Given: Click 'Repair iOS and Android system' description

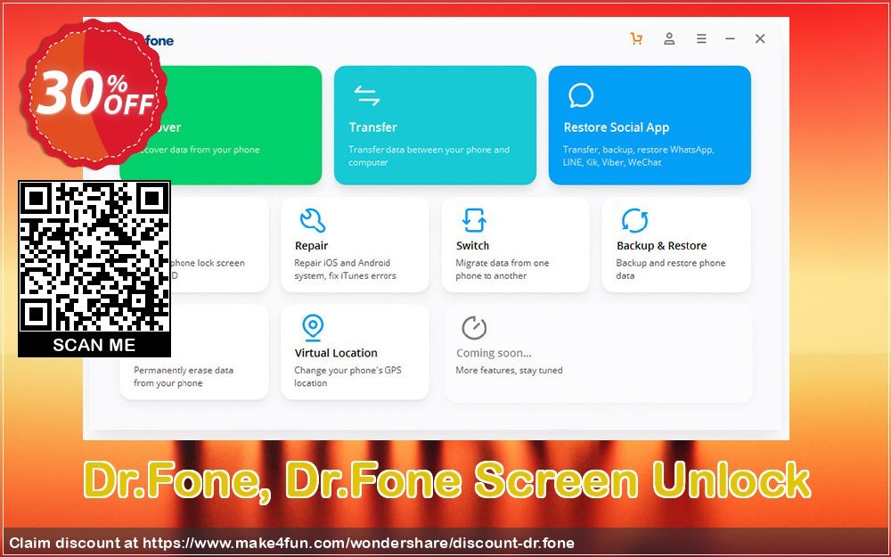Looking at the screenshot, I should 345,269.
